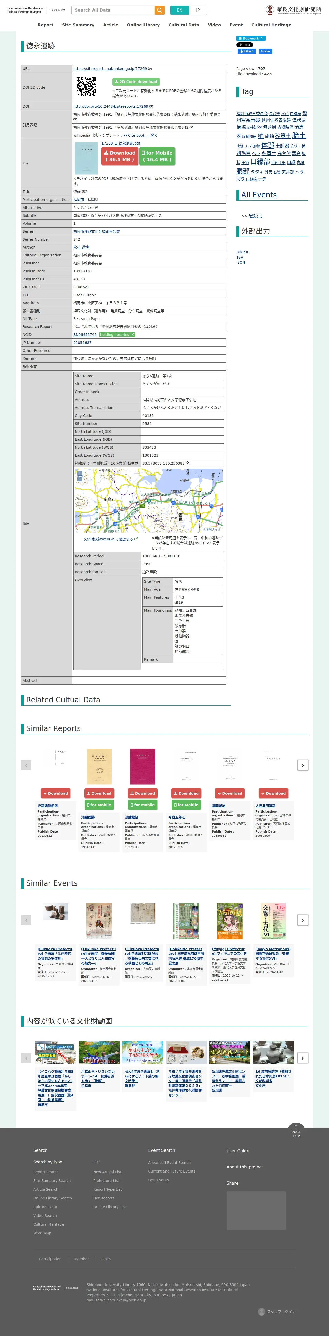The image size is (329, 1336).
Task: Open the 史跡鴻臚館跡 similar report
Action: pyautogui.click(x=48, y=806)
